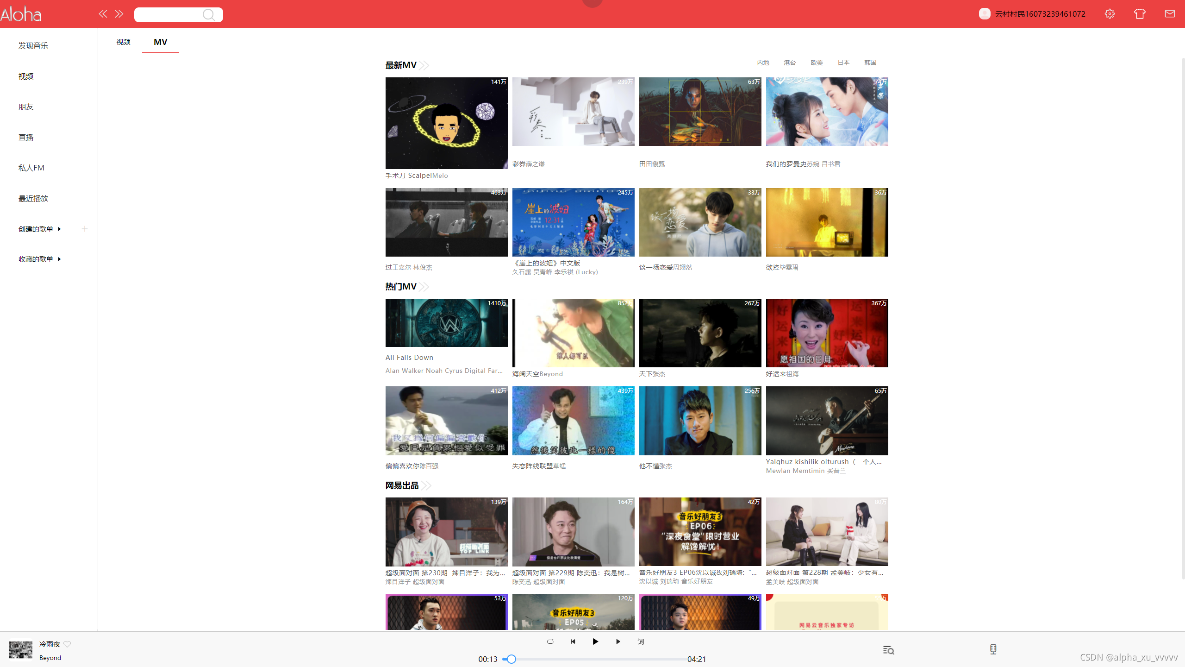Filter MVs by 欧美 region

click(x=817, y=63)
